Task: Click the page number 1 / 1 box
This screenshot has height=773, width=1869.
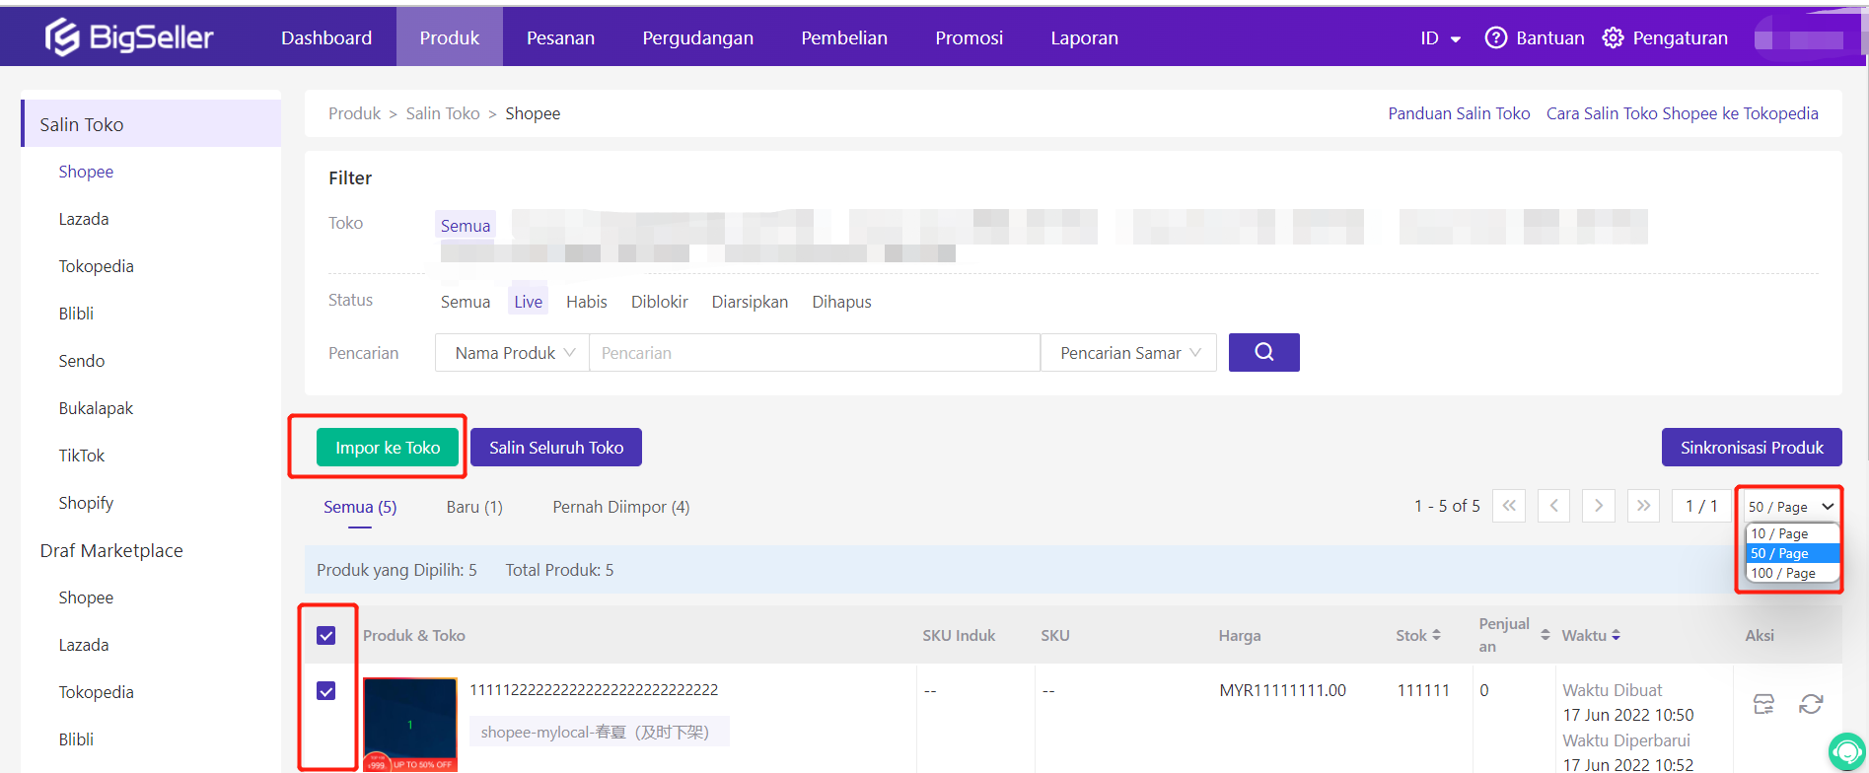Action: coord(1701,506)
